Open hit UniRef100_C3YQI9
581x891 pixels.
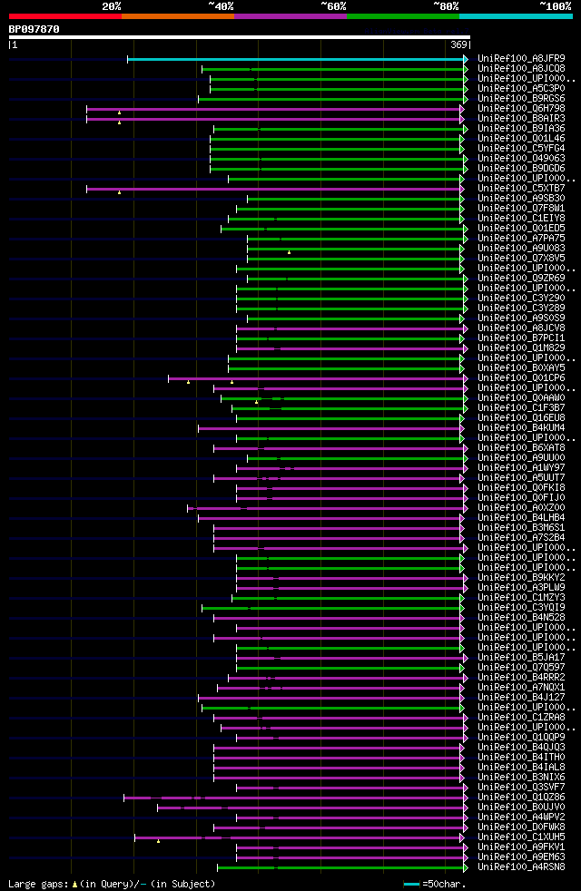coord(521,608)
